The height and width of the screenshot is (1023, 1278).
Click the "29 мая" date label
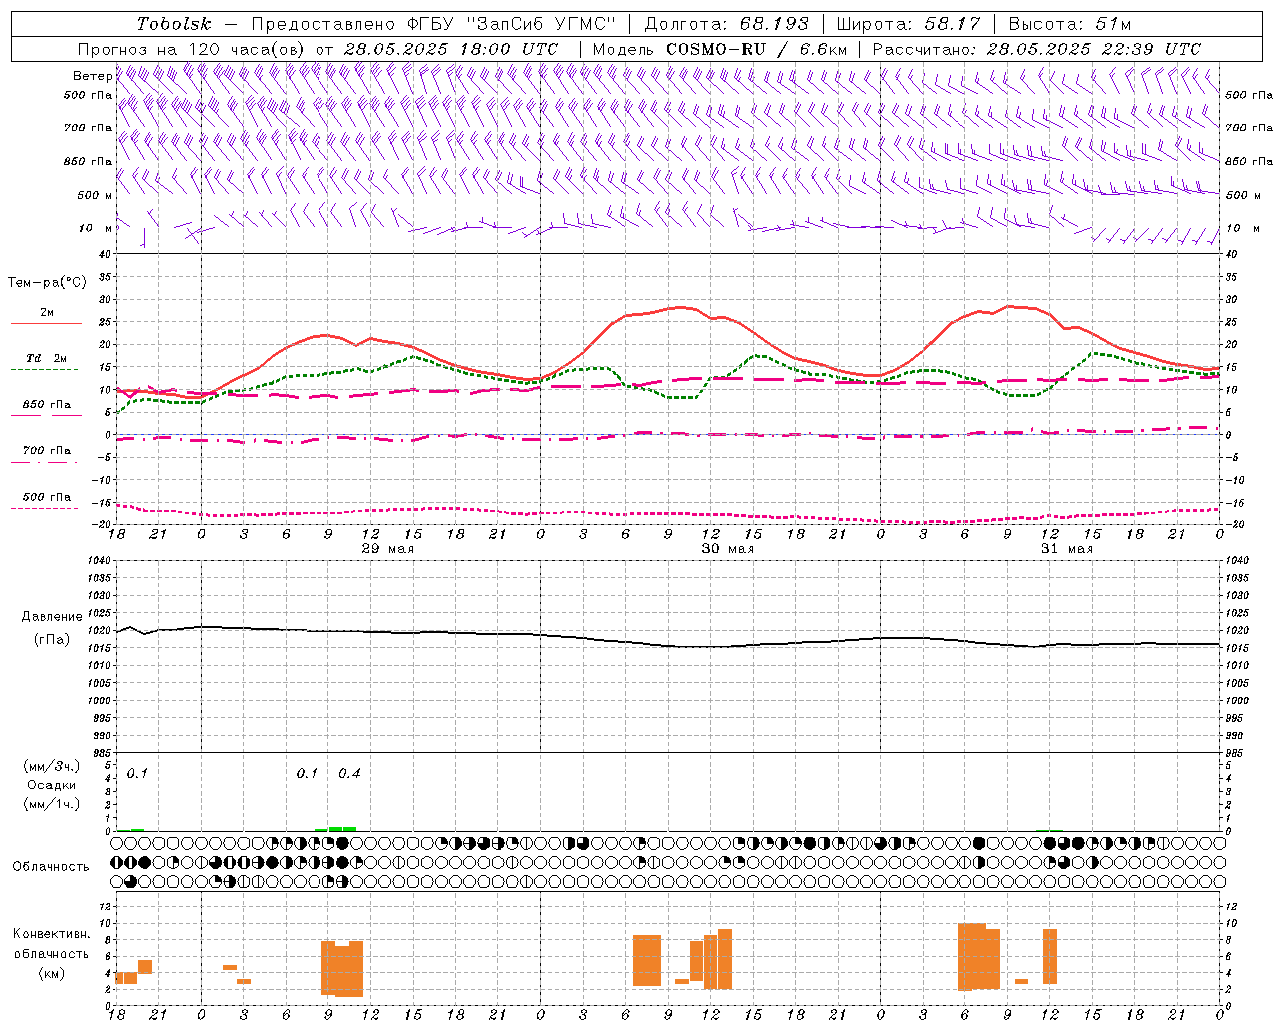pos(387,549)
